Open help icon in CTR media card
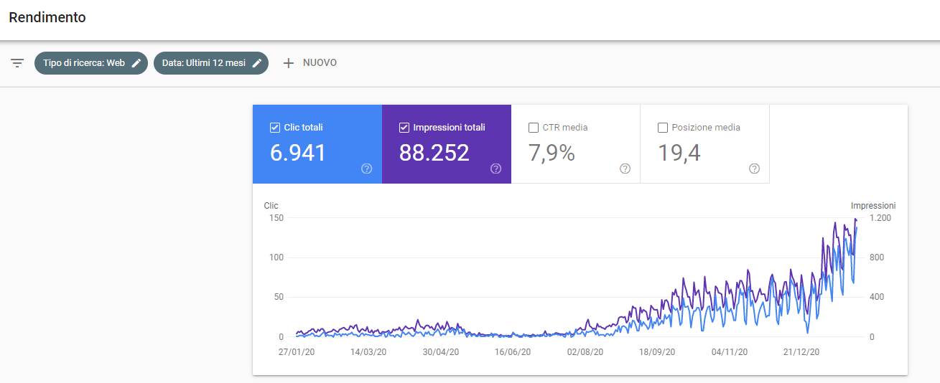This screenshot has width=940, height=383. (x=625, y=169)
